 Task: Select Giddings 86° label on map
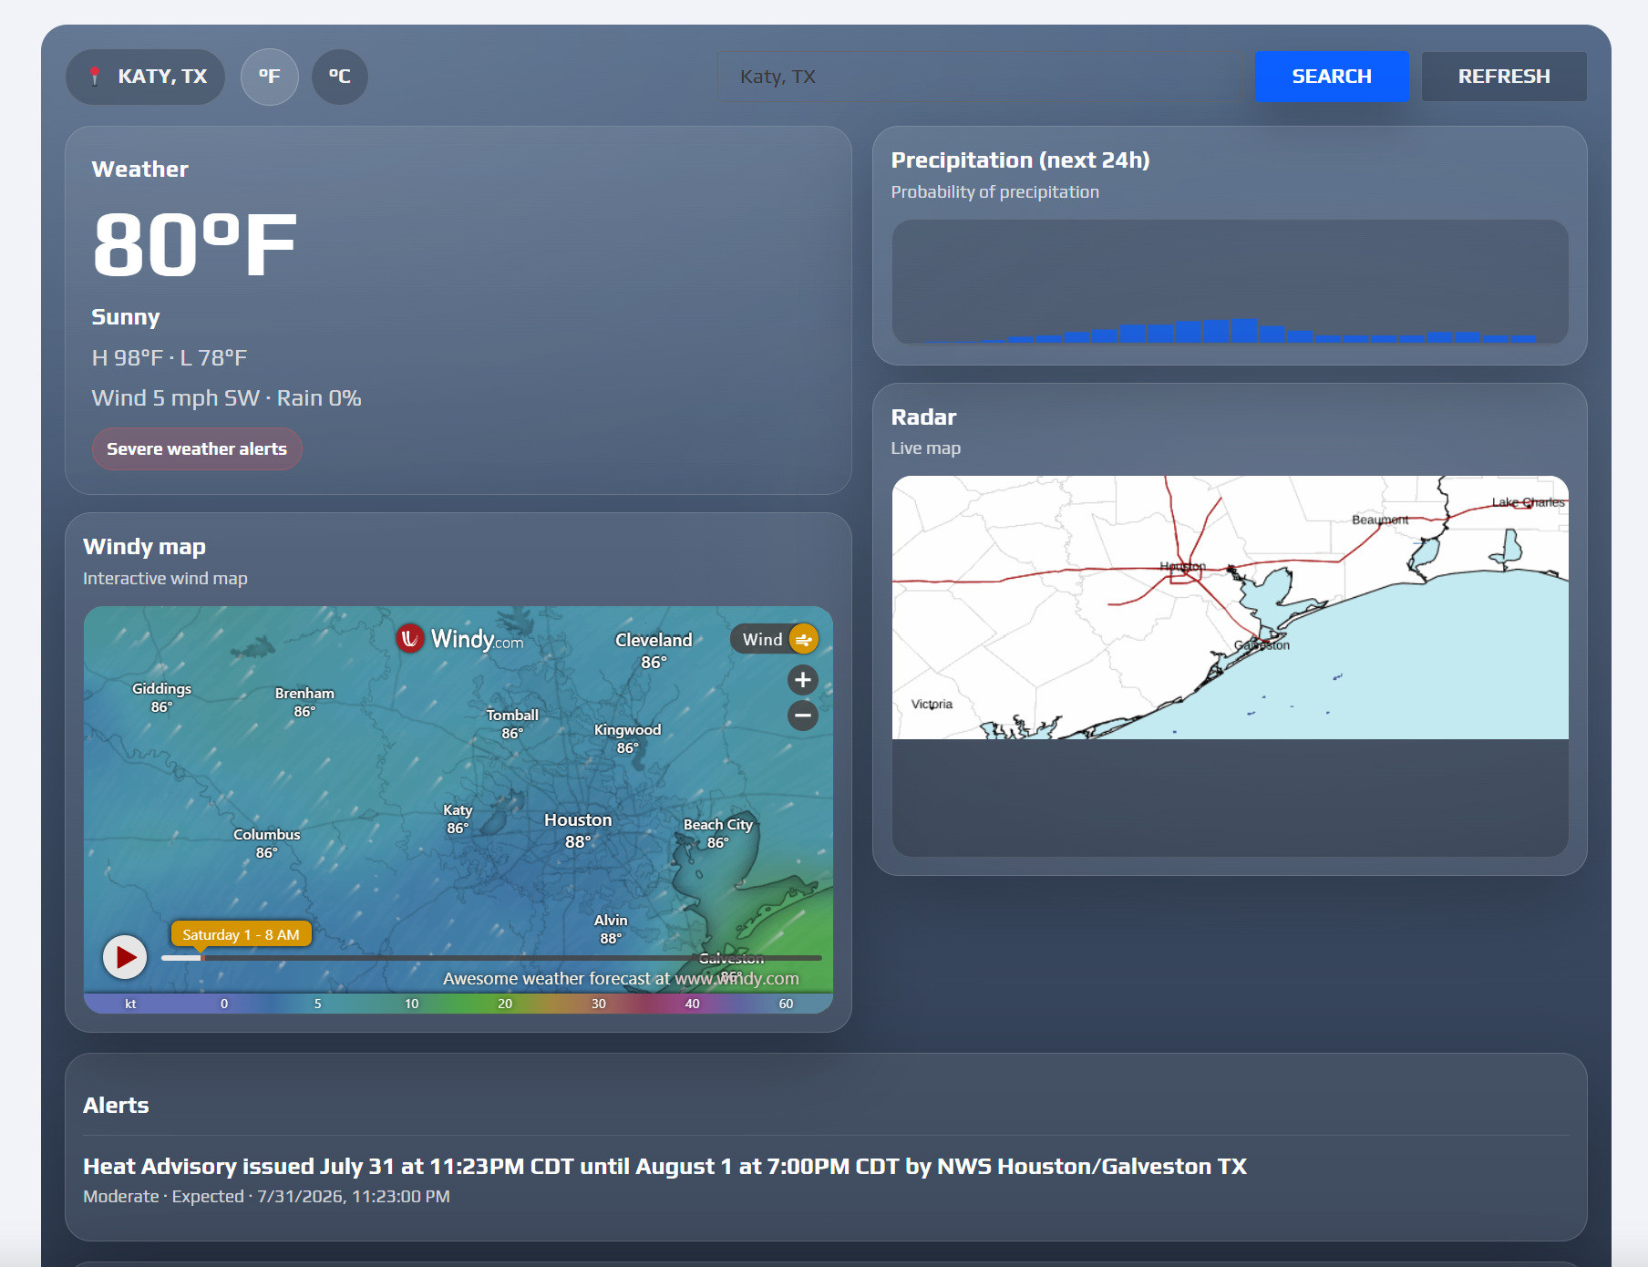[x=161, y=697]
